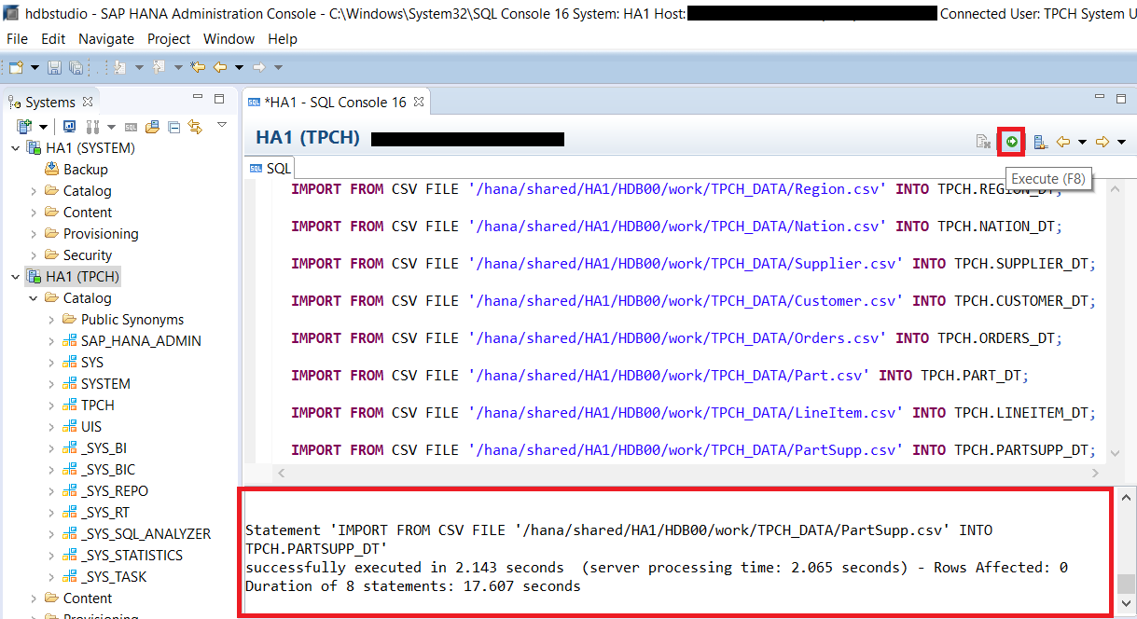1137x619 pixels.
Task: Open the dropdown next to SQL console forward arrow
Action: tap(1121, 143)
